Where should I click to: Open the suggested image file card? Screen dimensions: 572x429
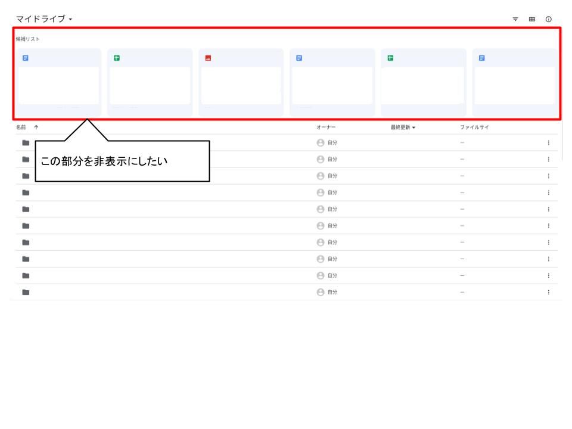coord(241,82)
